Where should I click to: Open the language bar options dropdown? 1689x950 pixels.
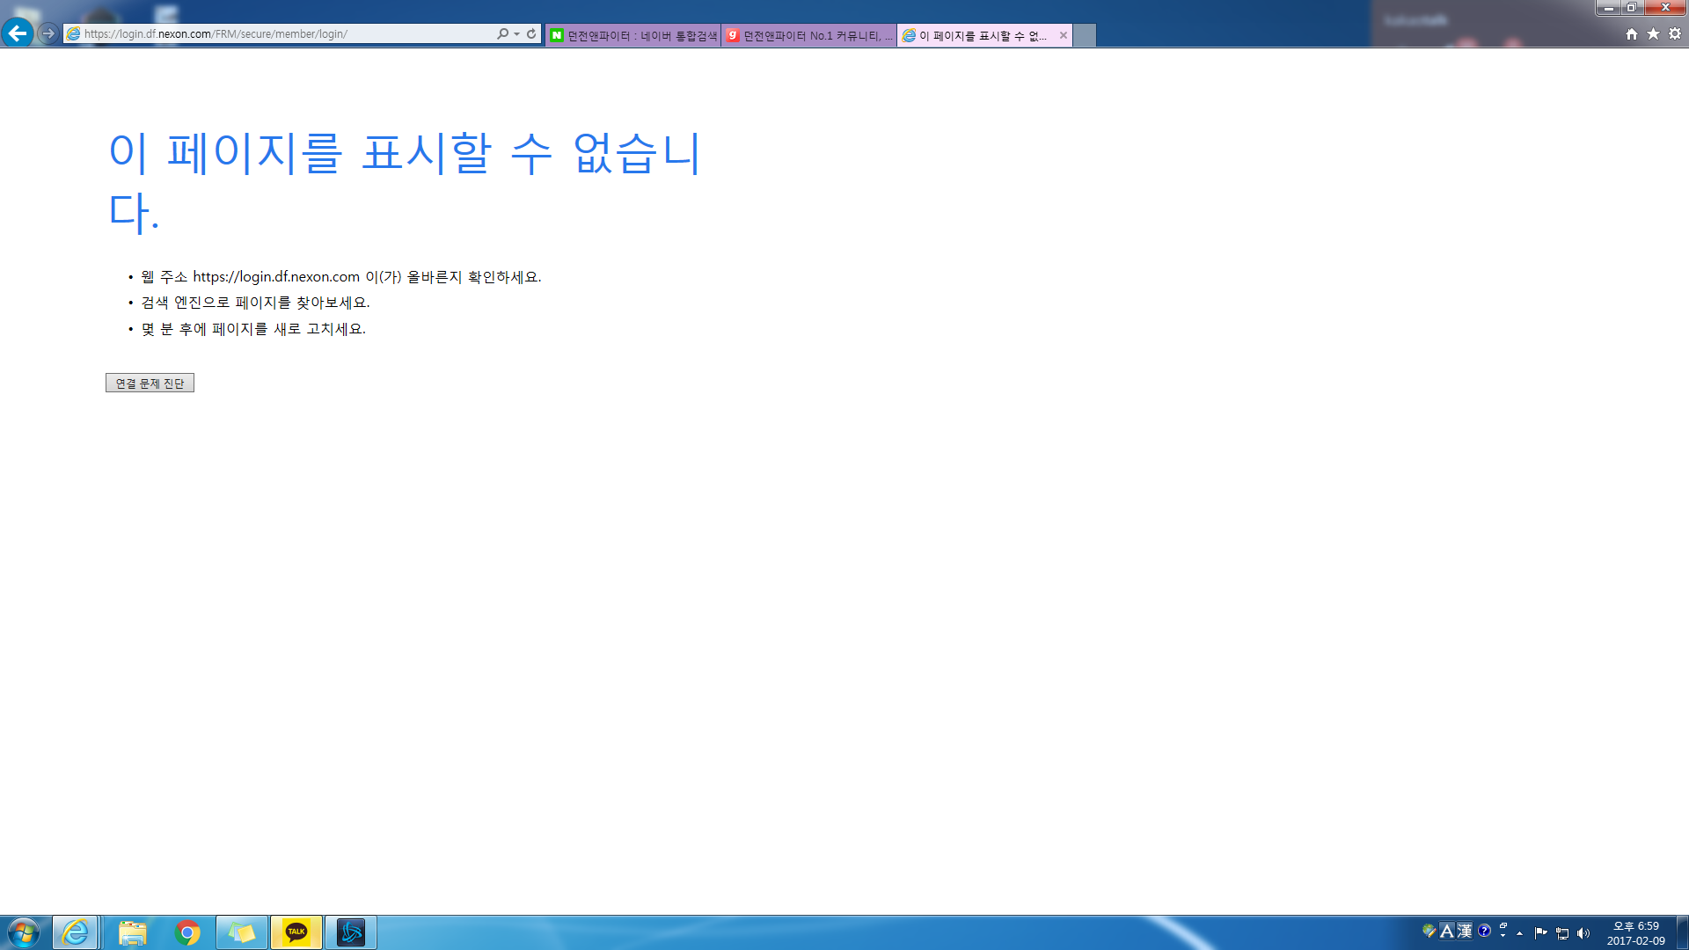click(1503, 935)
